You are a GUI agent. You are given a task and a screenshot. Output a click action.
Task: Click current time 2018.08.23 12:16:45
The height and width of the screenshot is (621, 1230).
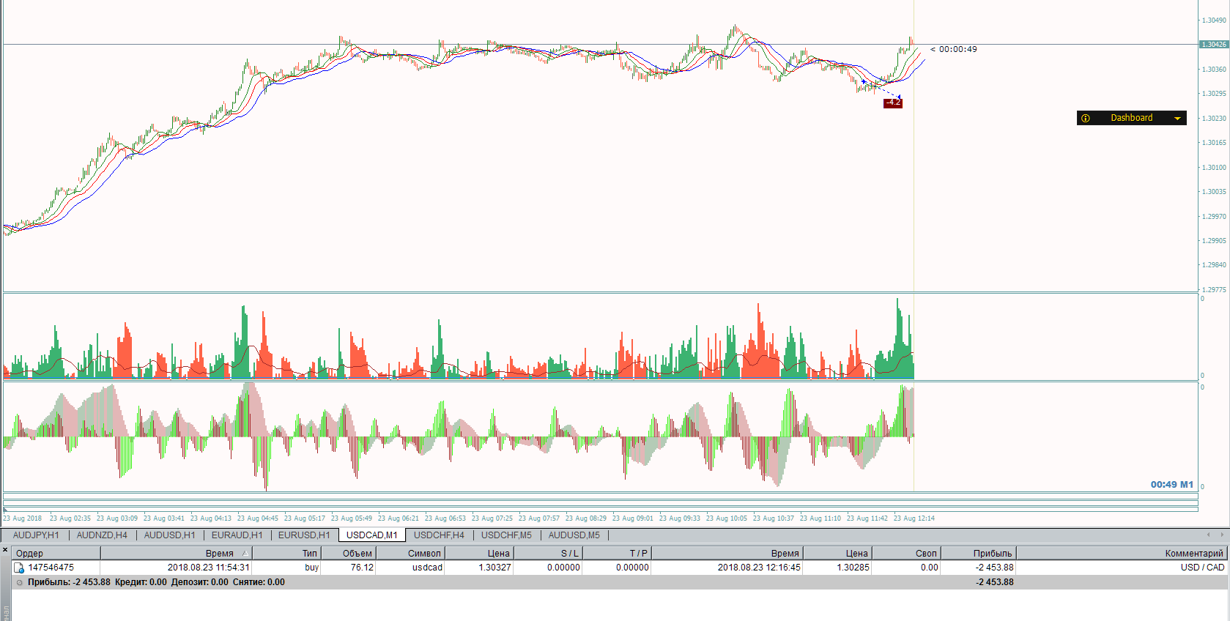759,568
